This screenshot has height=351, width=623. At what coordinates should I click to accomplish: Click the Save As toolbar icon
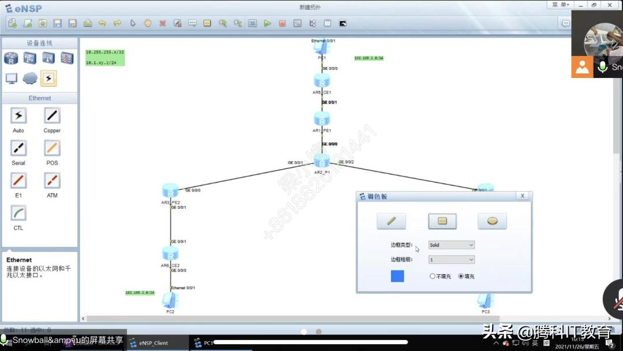tap(72, 23)
